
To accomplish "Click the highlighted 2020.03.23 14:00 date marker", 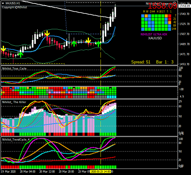I will [101, 172].
